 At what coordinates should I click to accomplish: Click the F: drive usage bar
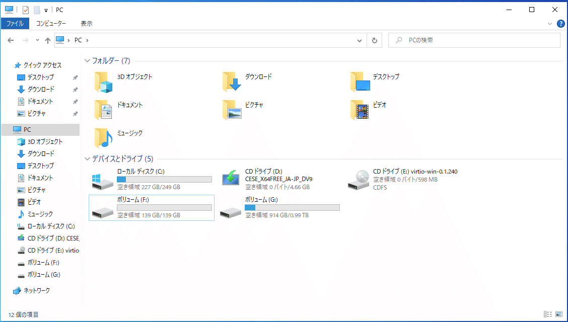(165, 208)
